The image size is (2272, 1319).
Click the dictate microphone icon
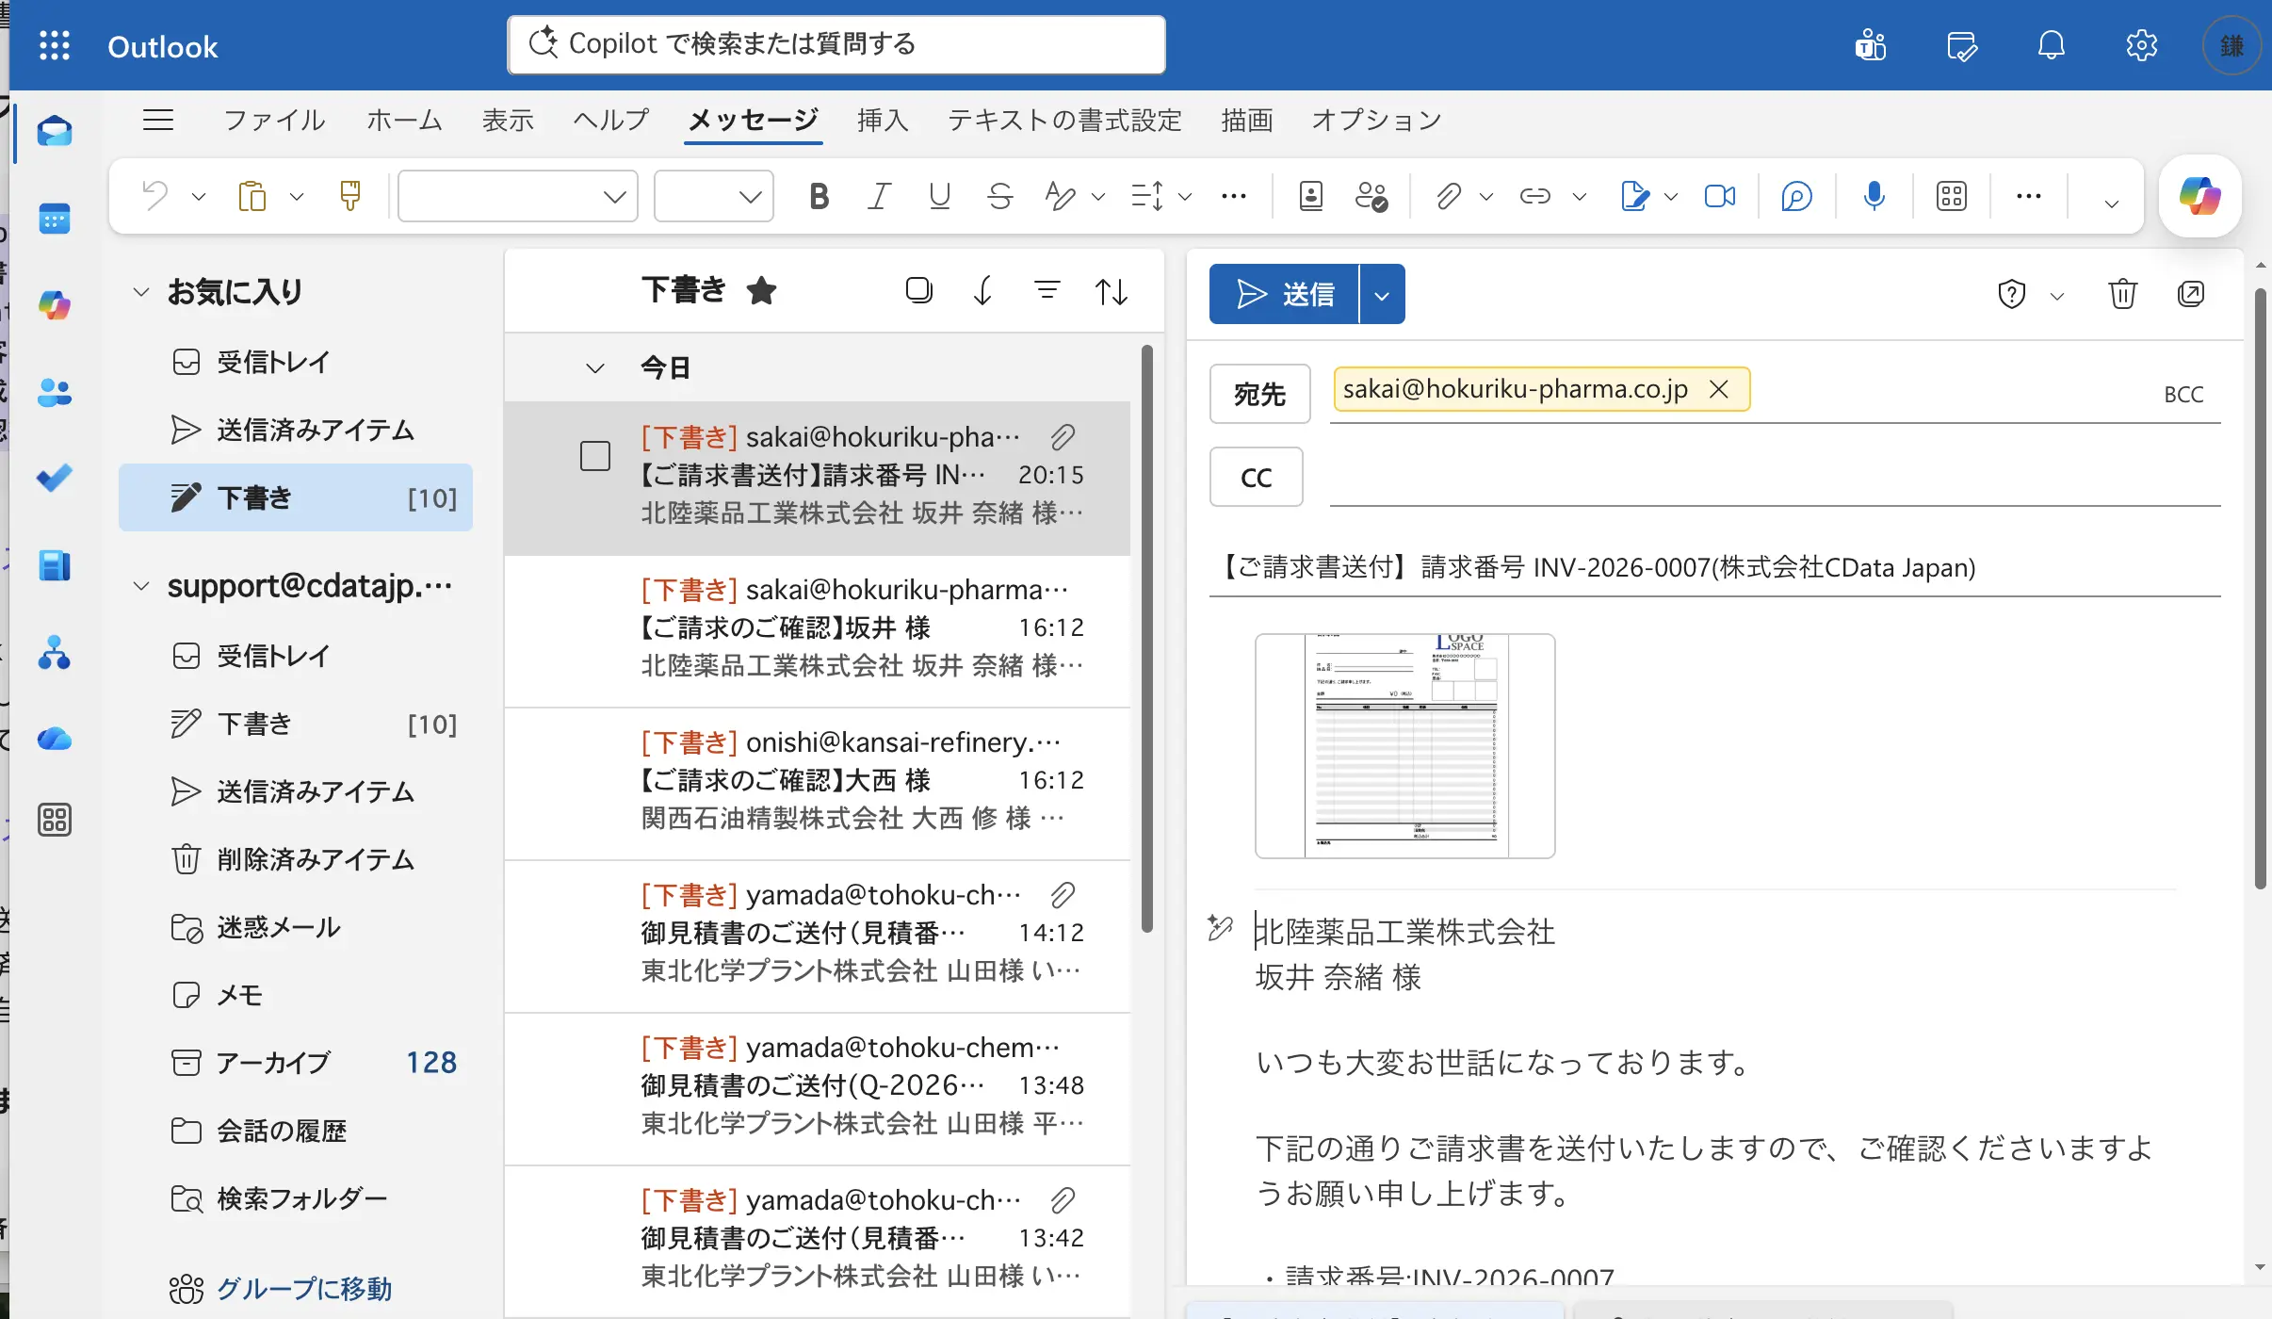(1874, 196)
